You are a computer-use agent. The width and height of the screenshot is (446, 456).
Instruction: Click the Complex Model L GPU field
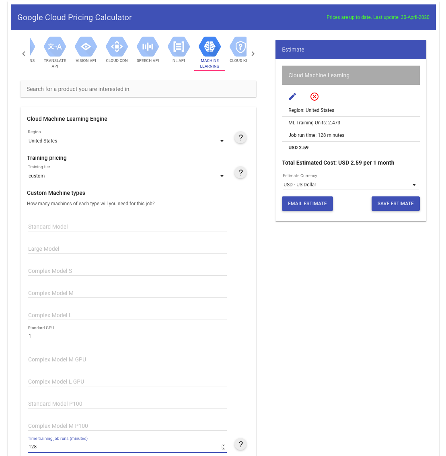[x=127, y=382]
